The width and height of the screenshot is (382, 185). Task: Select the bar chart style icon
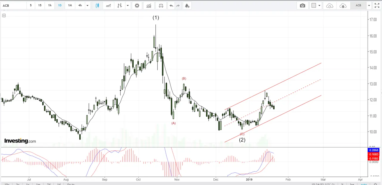[x=120, y=5]
